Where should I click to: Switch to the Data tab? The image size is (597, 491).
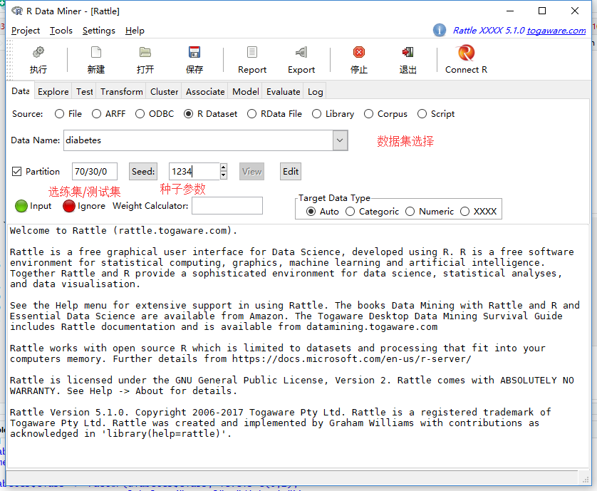pyautogui.click(x=21, y=91)
